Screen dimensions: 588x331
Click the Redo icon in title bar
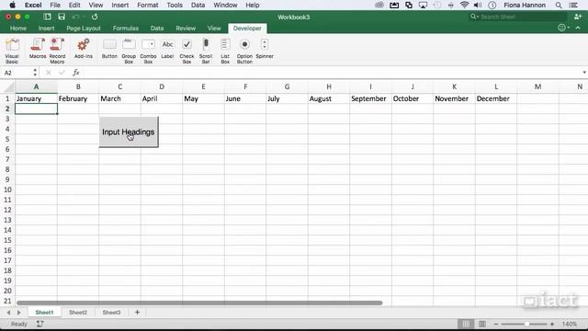pos(95,17)
